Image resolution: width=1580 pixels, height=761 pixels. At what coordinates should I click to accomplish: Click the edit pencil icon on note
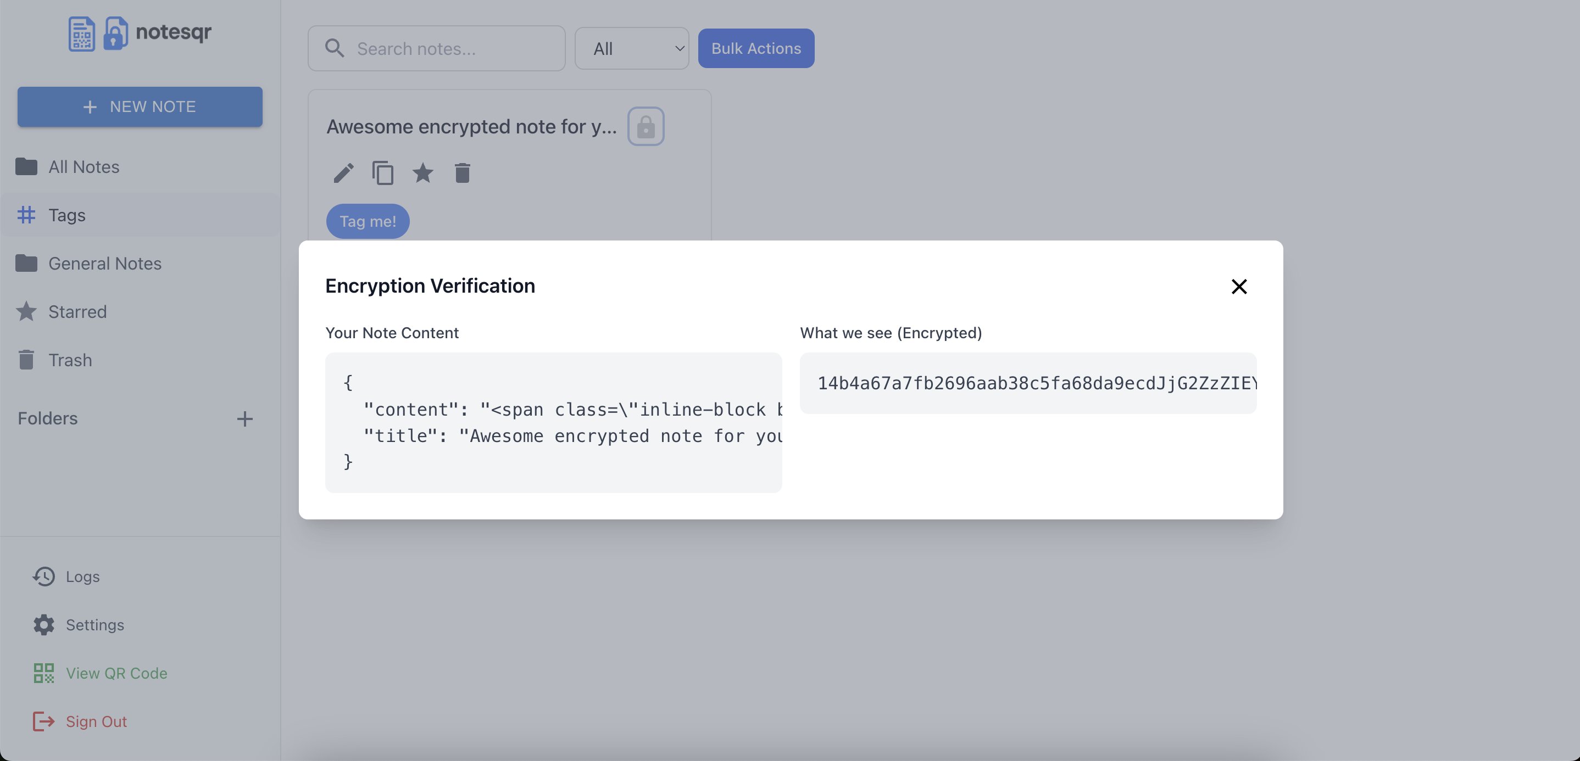click(x=343, y=173)
